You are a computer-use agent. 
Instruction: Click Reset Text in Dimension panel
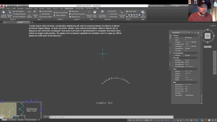(112, 11)
